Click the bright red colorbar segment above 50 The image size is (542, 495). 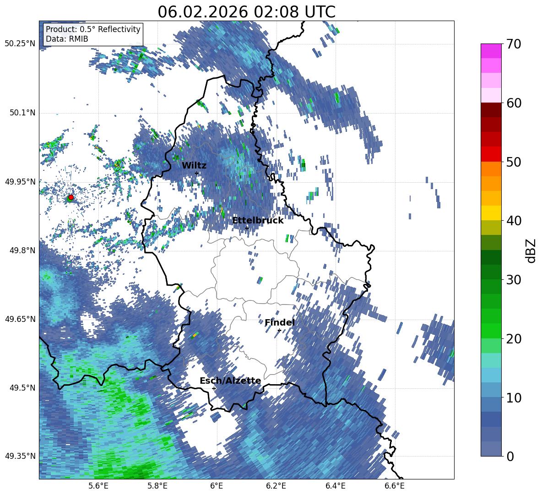tap(491, 154)
